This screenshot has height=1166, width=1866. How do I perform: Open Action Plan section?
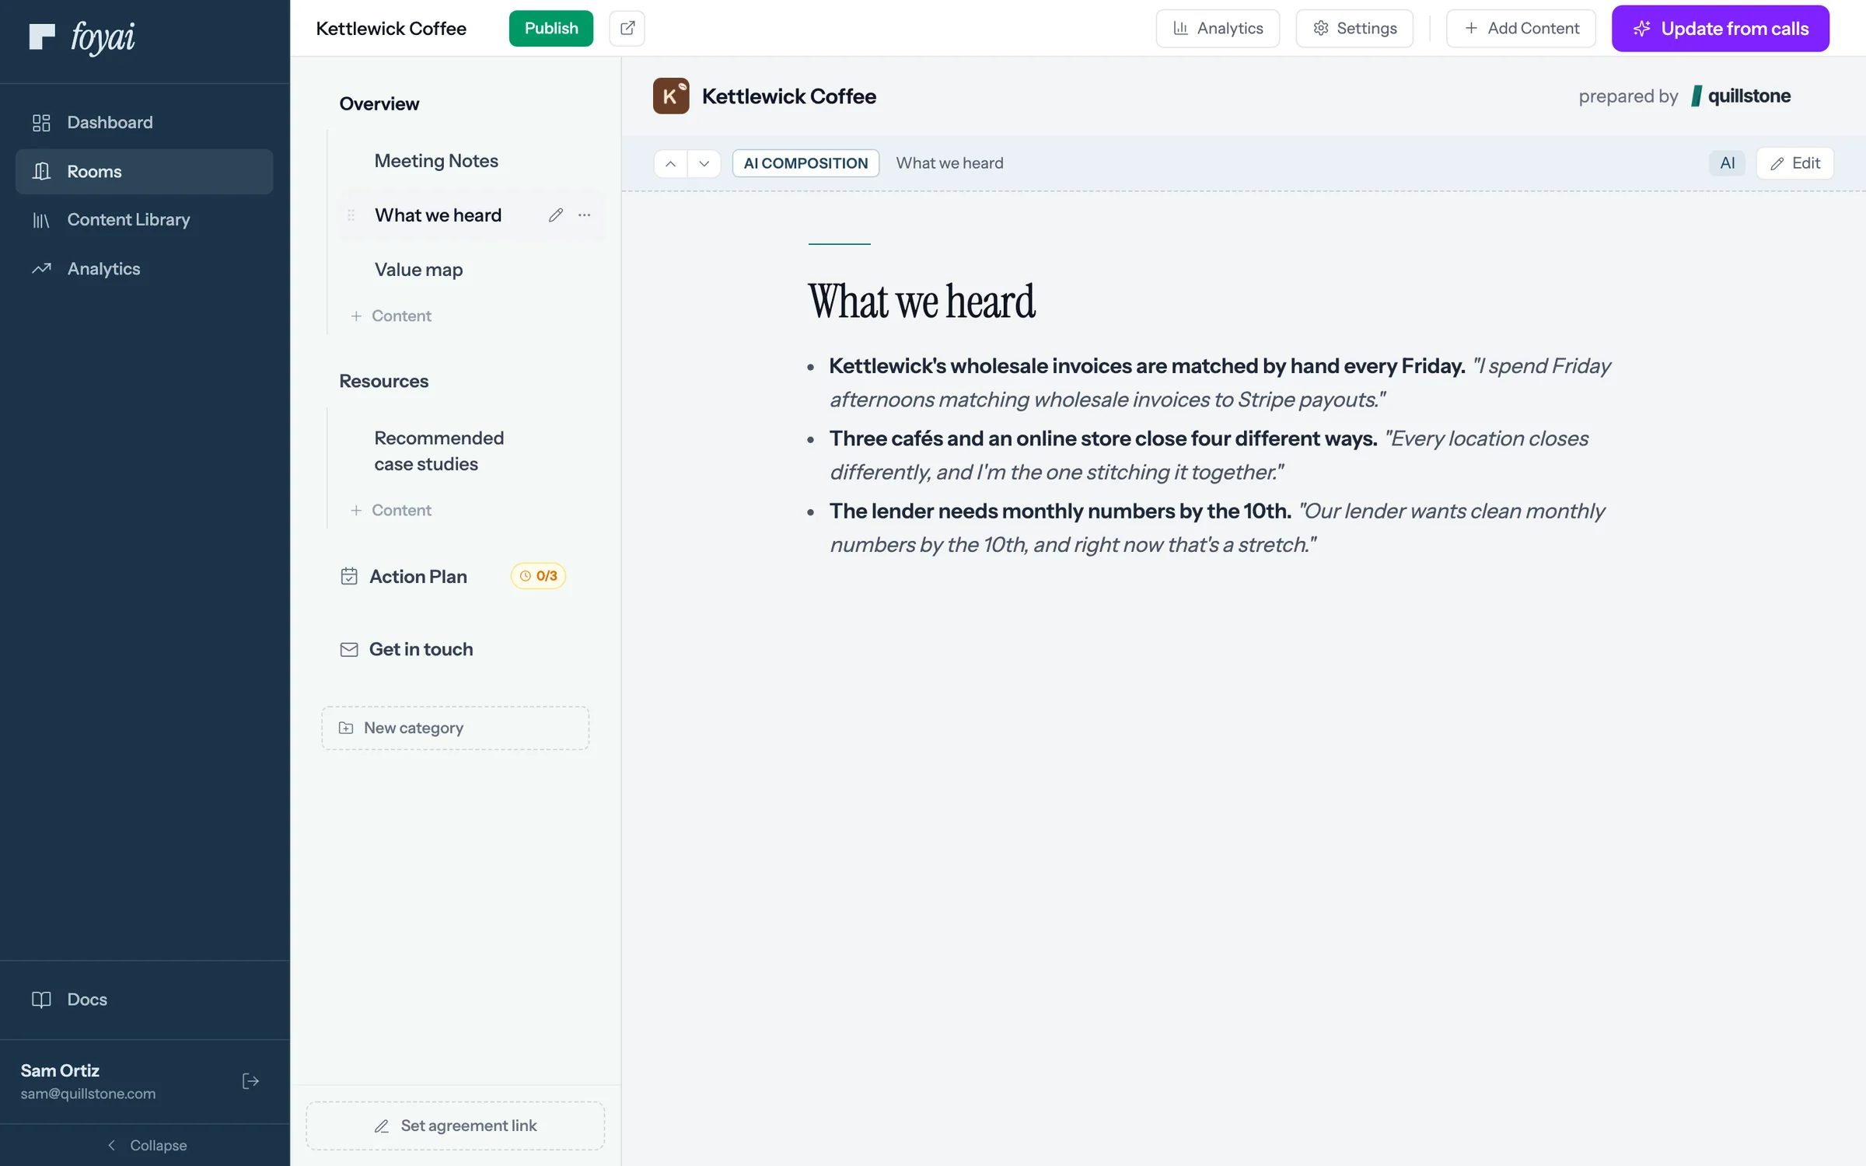[x=418, y=577]
